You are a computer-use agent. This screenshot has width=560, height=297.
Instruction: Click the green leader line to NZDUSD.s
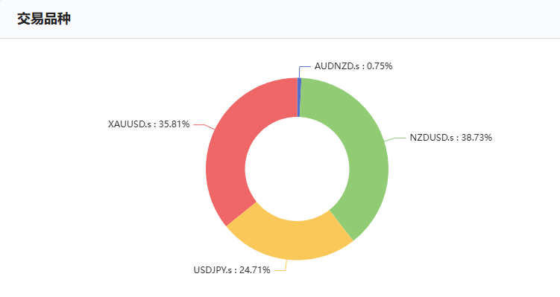[395, 139]
